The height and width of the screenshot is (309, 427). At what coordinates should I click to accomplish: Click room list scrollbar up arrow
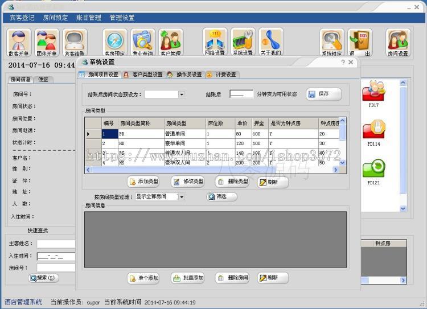pyautogui.click(x=403, y=83)
